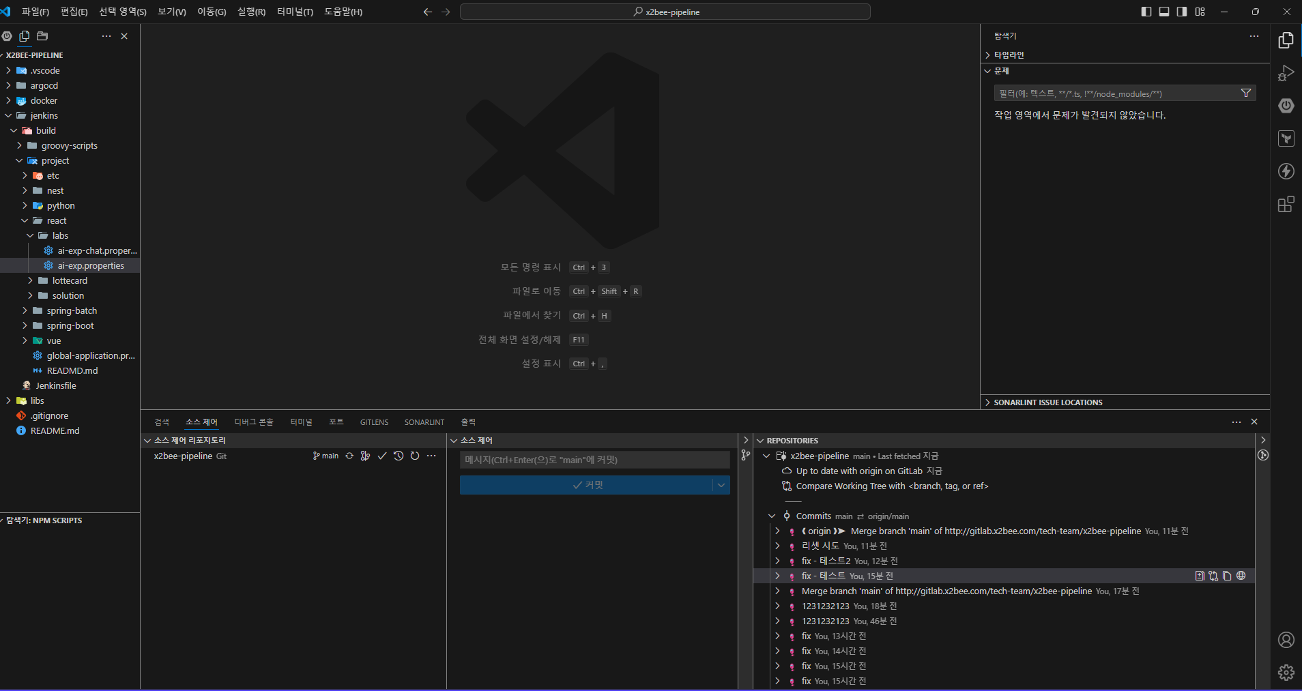Click the blue 커밋 button
The image size is (1302, 691).
click(x=587, y=485)
